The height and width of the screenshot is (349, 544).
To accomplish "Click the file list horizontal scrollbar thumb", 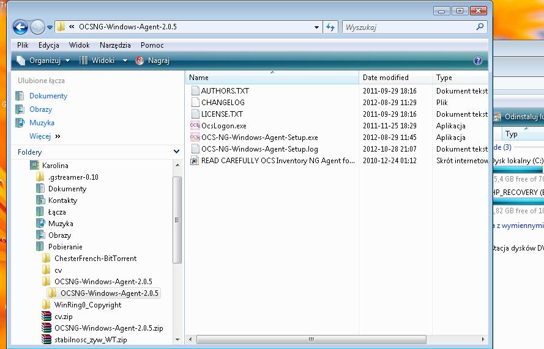I will click(311, 339).
